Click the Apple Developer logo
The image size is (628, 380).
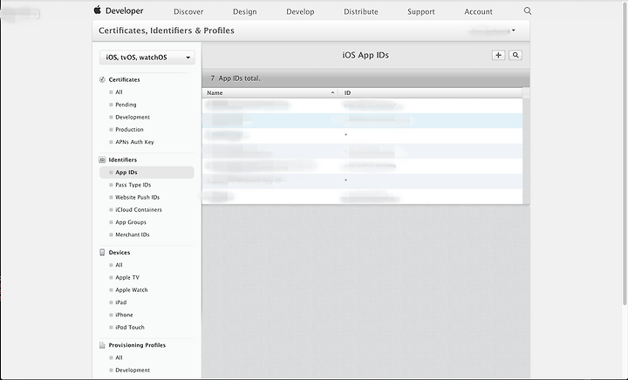tap(98, 10)
